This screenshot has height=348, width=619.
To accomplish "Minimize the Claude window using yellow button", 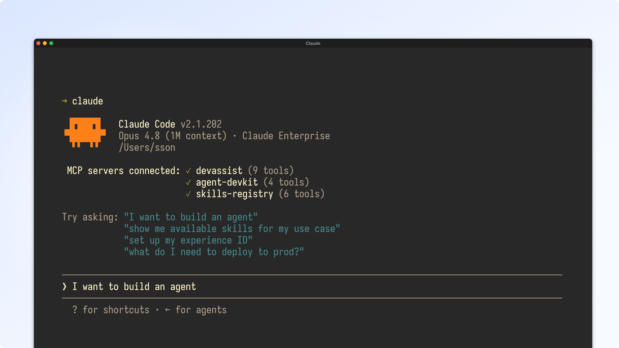I will point(45,43).
